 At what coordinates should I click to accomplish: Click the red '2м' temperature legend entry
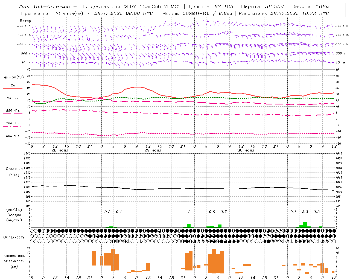(x=13, y=86)
